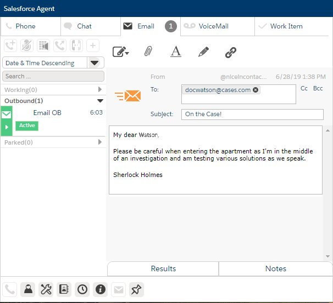Click the paperclip attachment icon

click(x=148, y=52)
